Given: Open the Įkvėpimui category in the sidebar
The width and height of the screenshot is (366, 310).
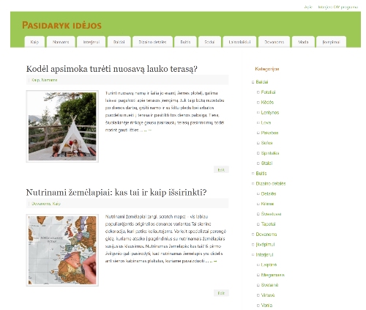Looking at the screenshot, I should (265, 245).
